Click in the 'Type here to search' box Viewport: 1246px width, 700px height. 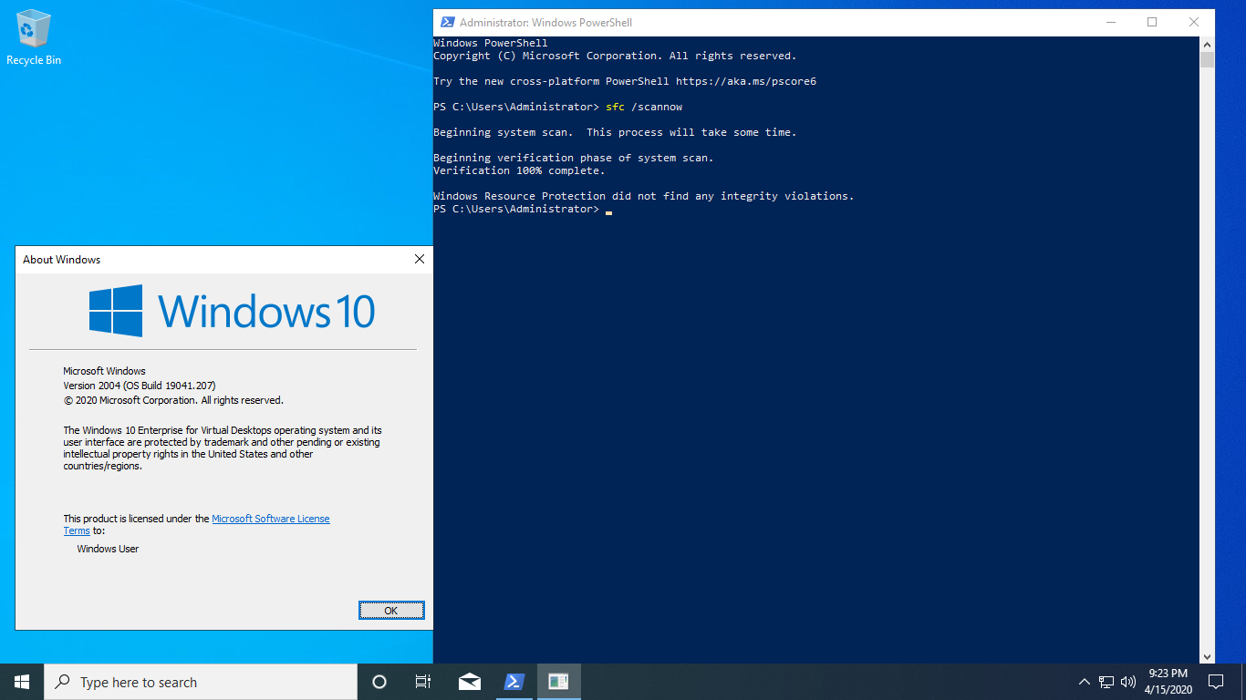click(201, 682)
